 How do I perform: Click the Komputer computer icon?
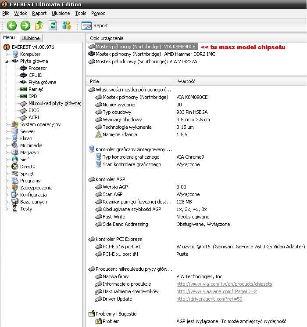[15, 54]
